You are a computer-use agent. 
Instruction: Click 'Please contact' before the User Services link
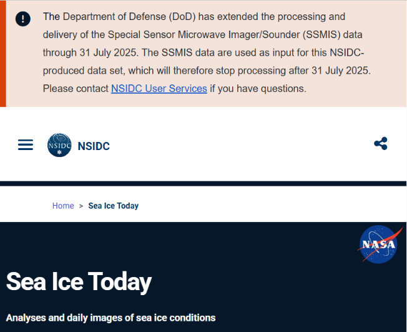76,88
